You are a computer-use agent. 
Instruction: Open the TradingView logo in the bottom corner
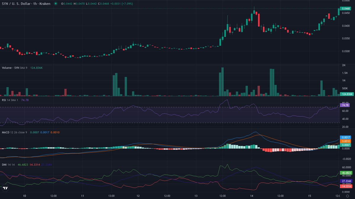pos(5,188)
